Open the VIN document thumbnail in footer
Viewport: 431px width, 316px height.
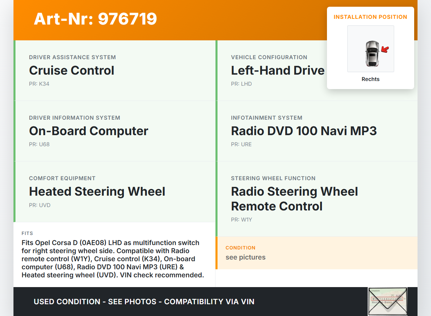click(387, 301)
